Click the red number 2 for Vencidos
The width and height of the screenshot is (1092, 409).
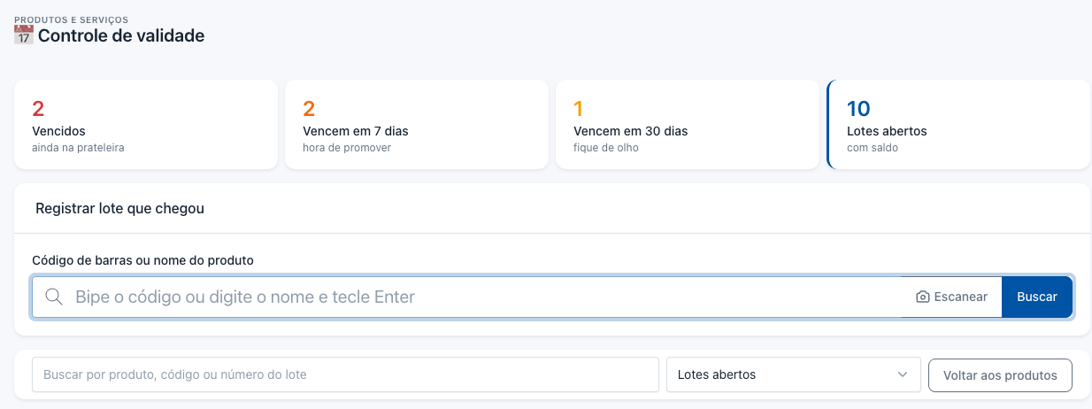pyautogui.click(x=38, y=109)
